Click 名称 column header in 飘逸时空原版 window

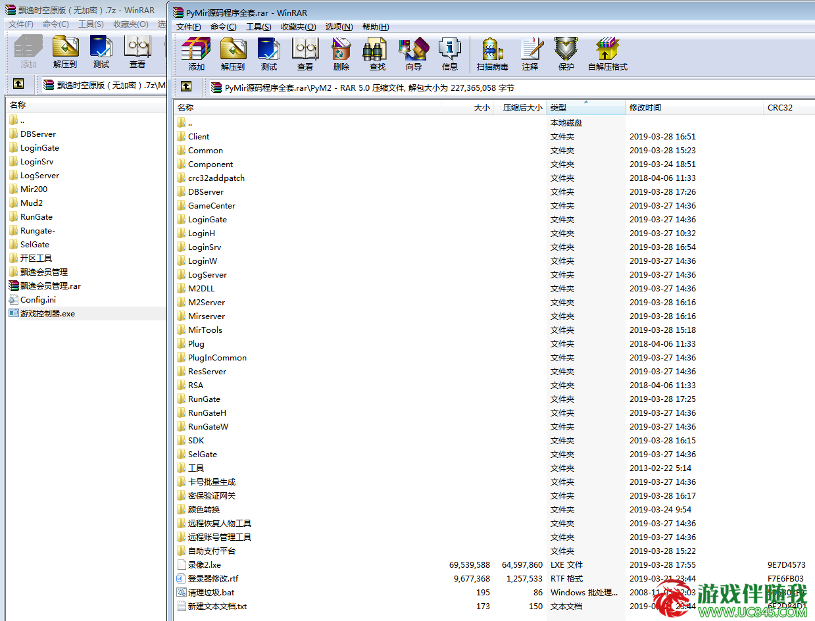pos(86,105)
